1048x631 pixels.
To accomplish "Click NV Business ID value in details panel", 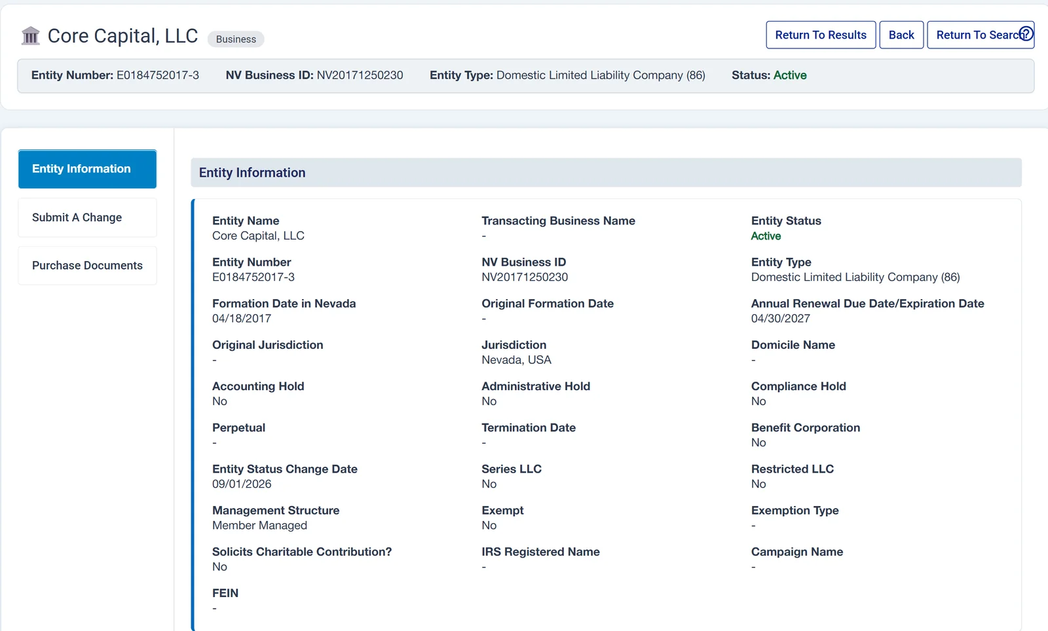I will pyautogui.click(x=525, y=278).
